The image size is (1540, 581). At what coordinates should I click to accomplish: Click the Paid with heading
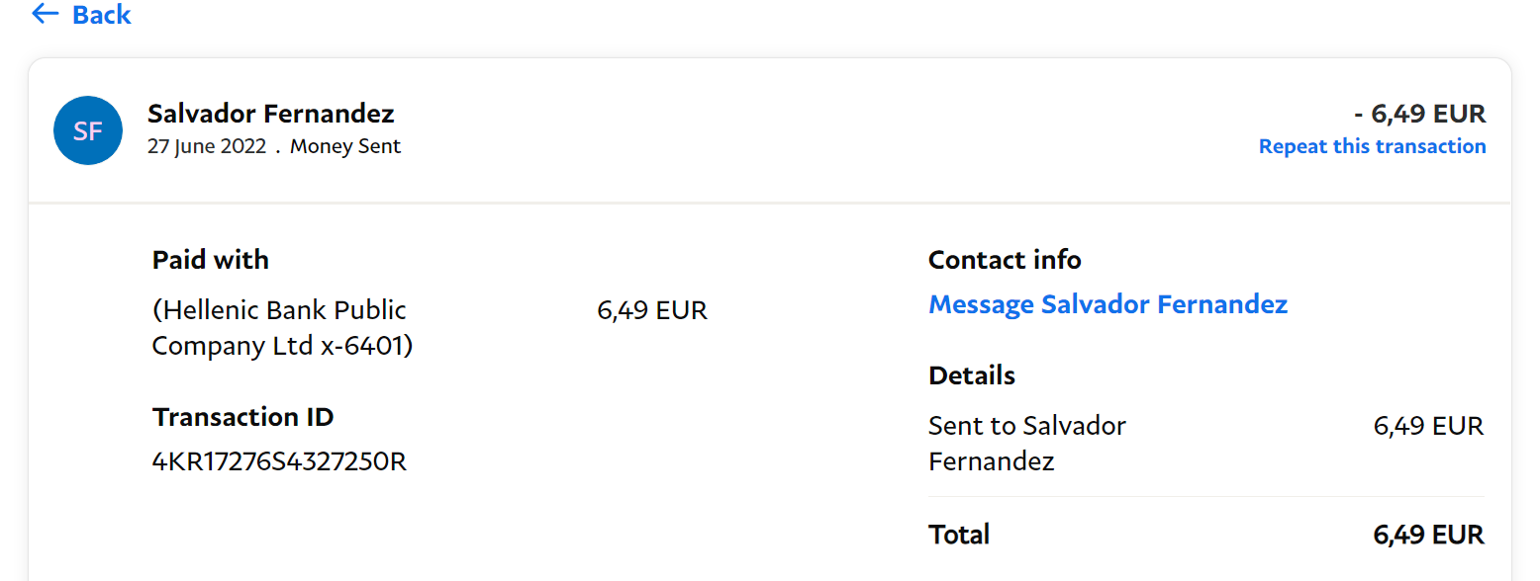click(x=210, y=260)
